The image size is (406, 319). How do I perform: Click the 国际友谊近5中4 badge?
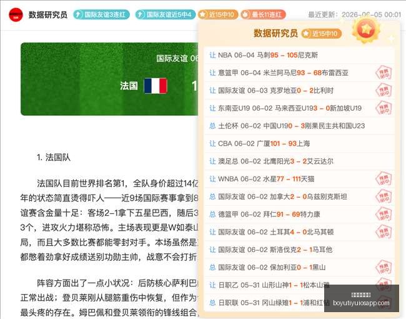[165, 14]
